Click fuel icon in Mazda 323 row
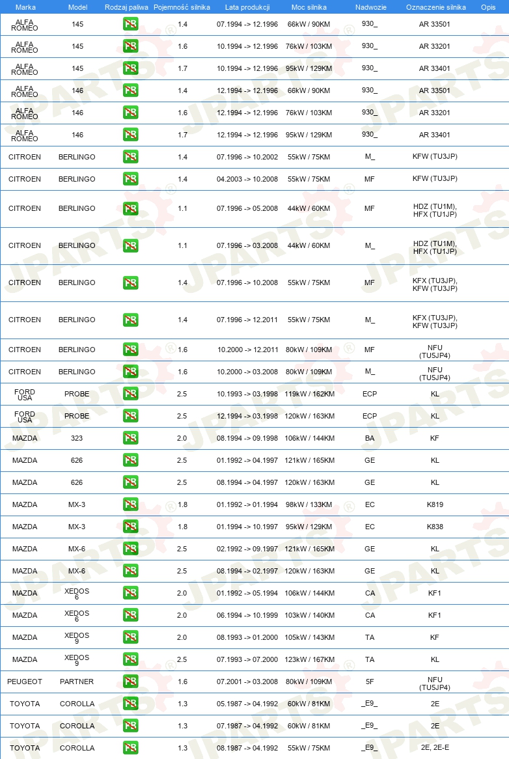Screen dimensions: 509x759 pos(131,438)
